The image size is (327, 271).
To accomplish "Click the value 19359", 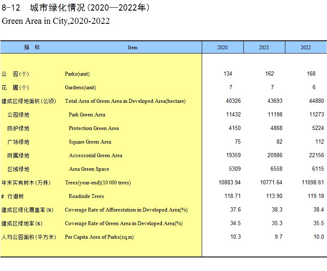I will [234, 155].
